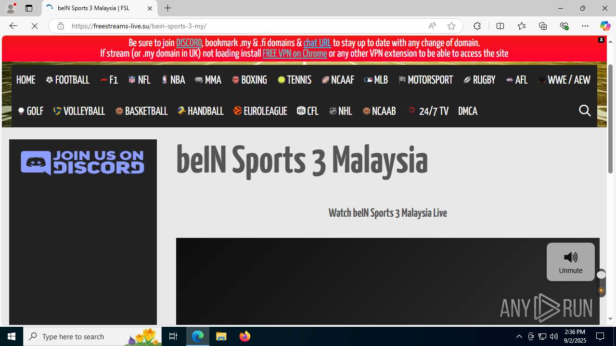Open a new browser tab

pos(167,8)
